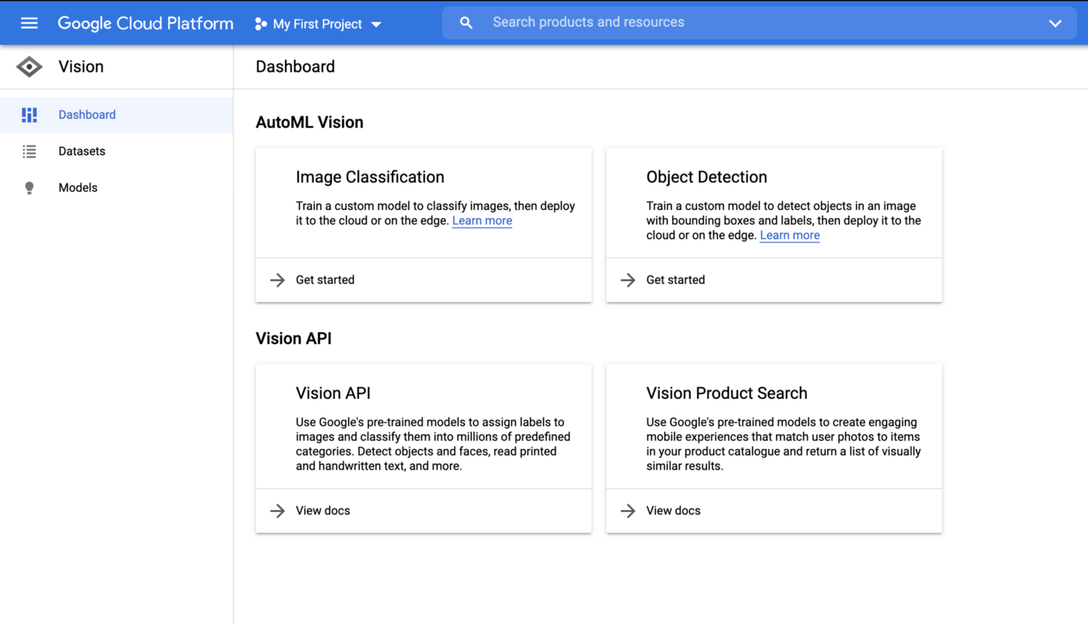Click the arrow icon under Image Classification
Image resolution: width=1088 pixels, height=624 pixels.
pyautogui.click(x=277, y=280)
